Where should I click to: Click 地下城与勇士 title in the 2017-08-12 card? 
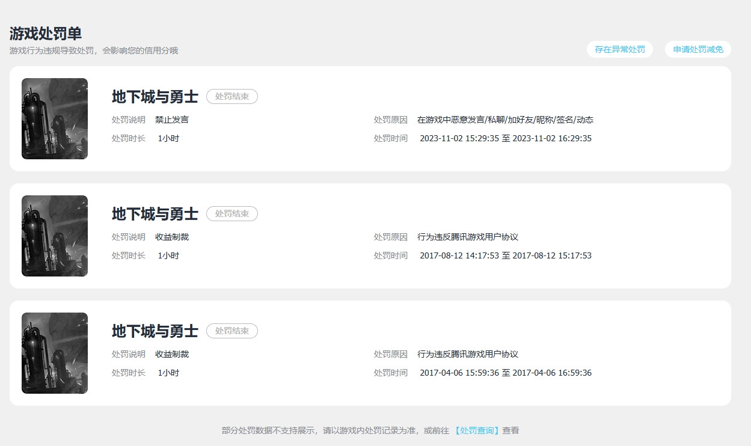155,213
